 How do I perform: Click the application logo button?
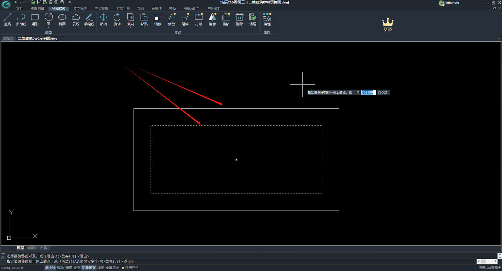[6, 5]
